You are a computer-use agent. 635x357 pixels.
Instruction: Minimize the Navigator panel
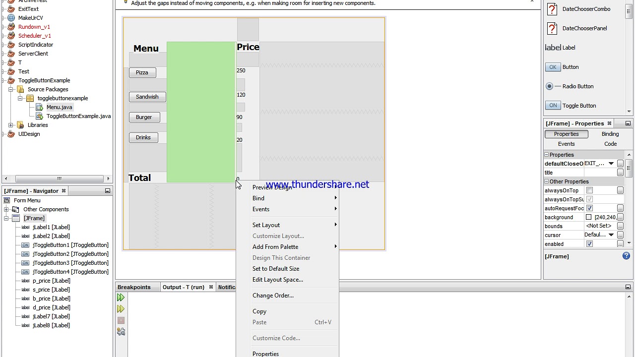point(107,191)
